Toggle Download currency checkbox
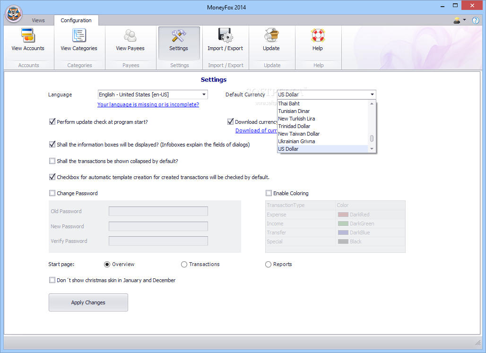The height and width of the screenshot is (353, 486). (x=230, y=122)
